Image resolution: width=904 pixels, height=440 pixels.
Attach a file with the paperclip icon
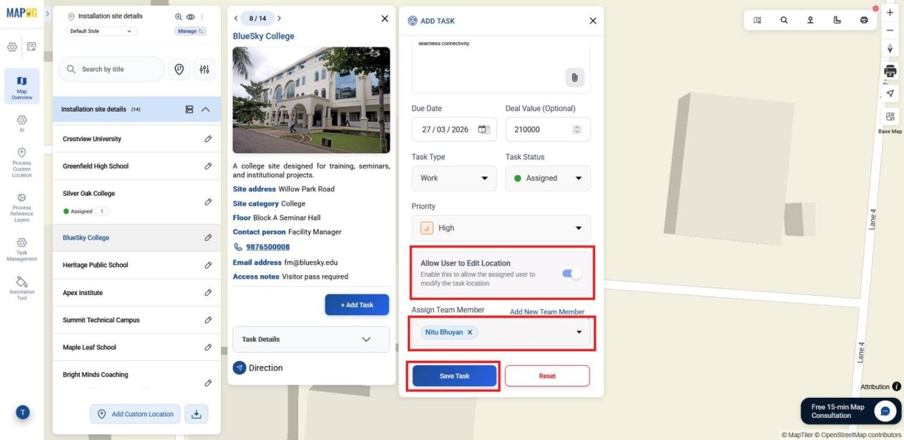[574, 77]
